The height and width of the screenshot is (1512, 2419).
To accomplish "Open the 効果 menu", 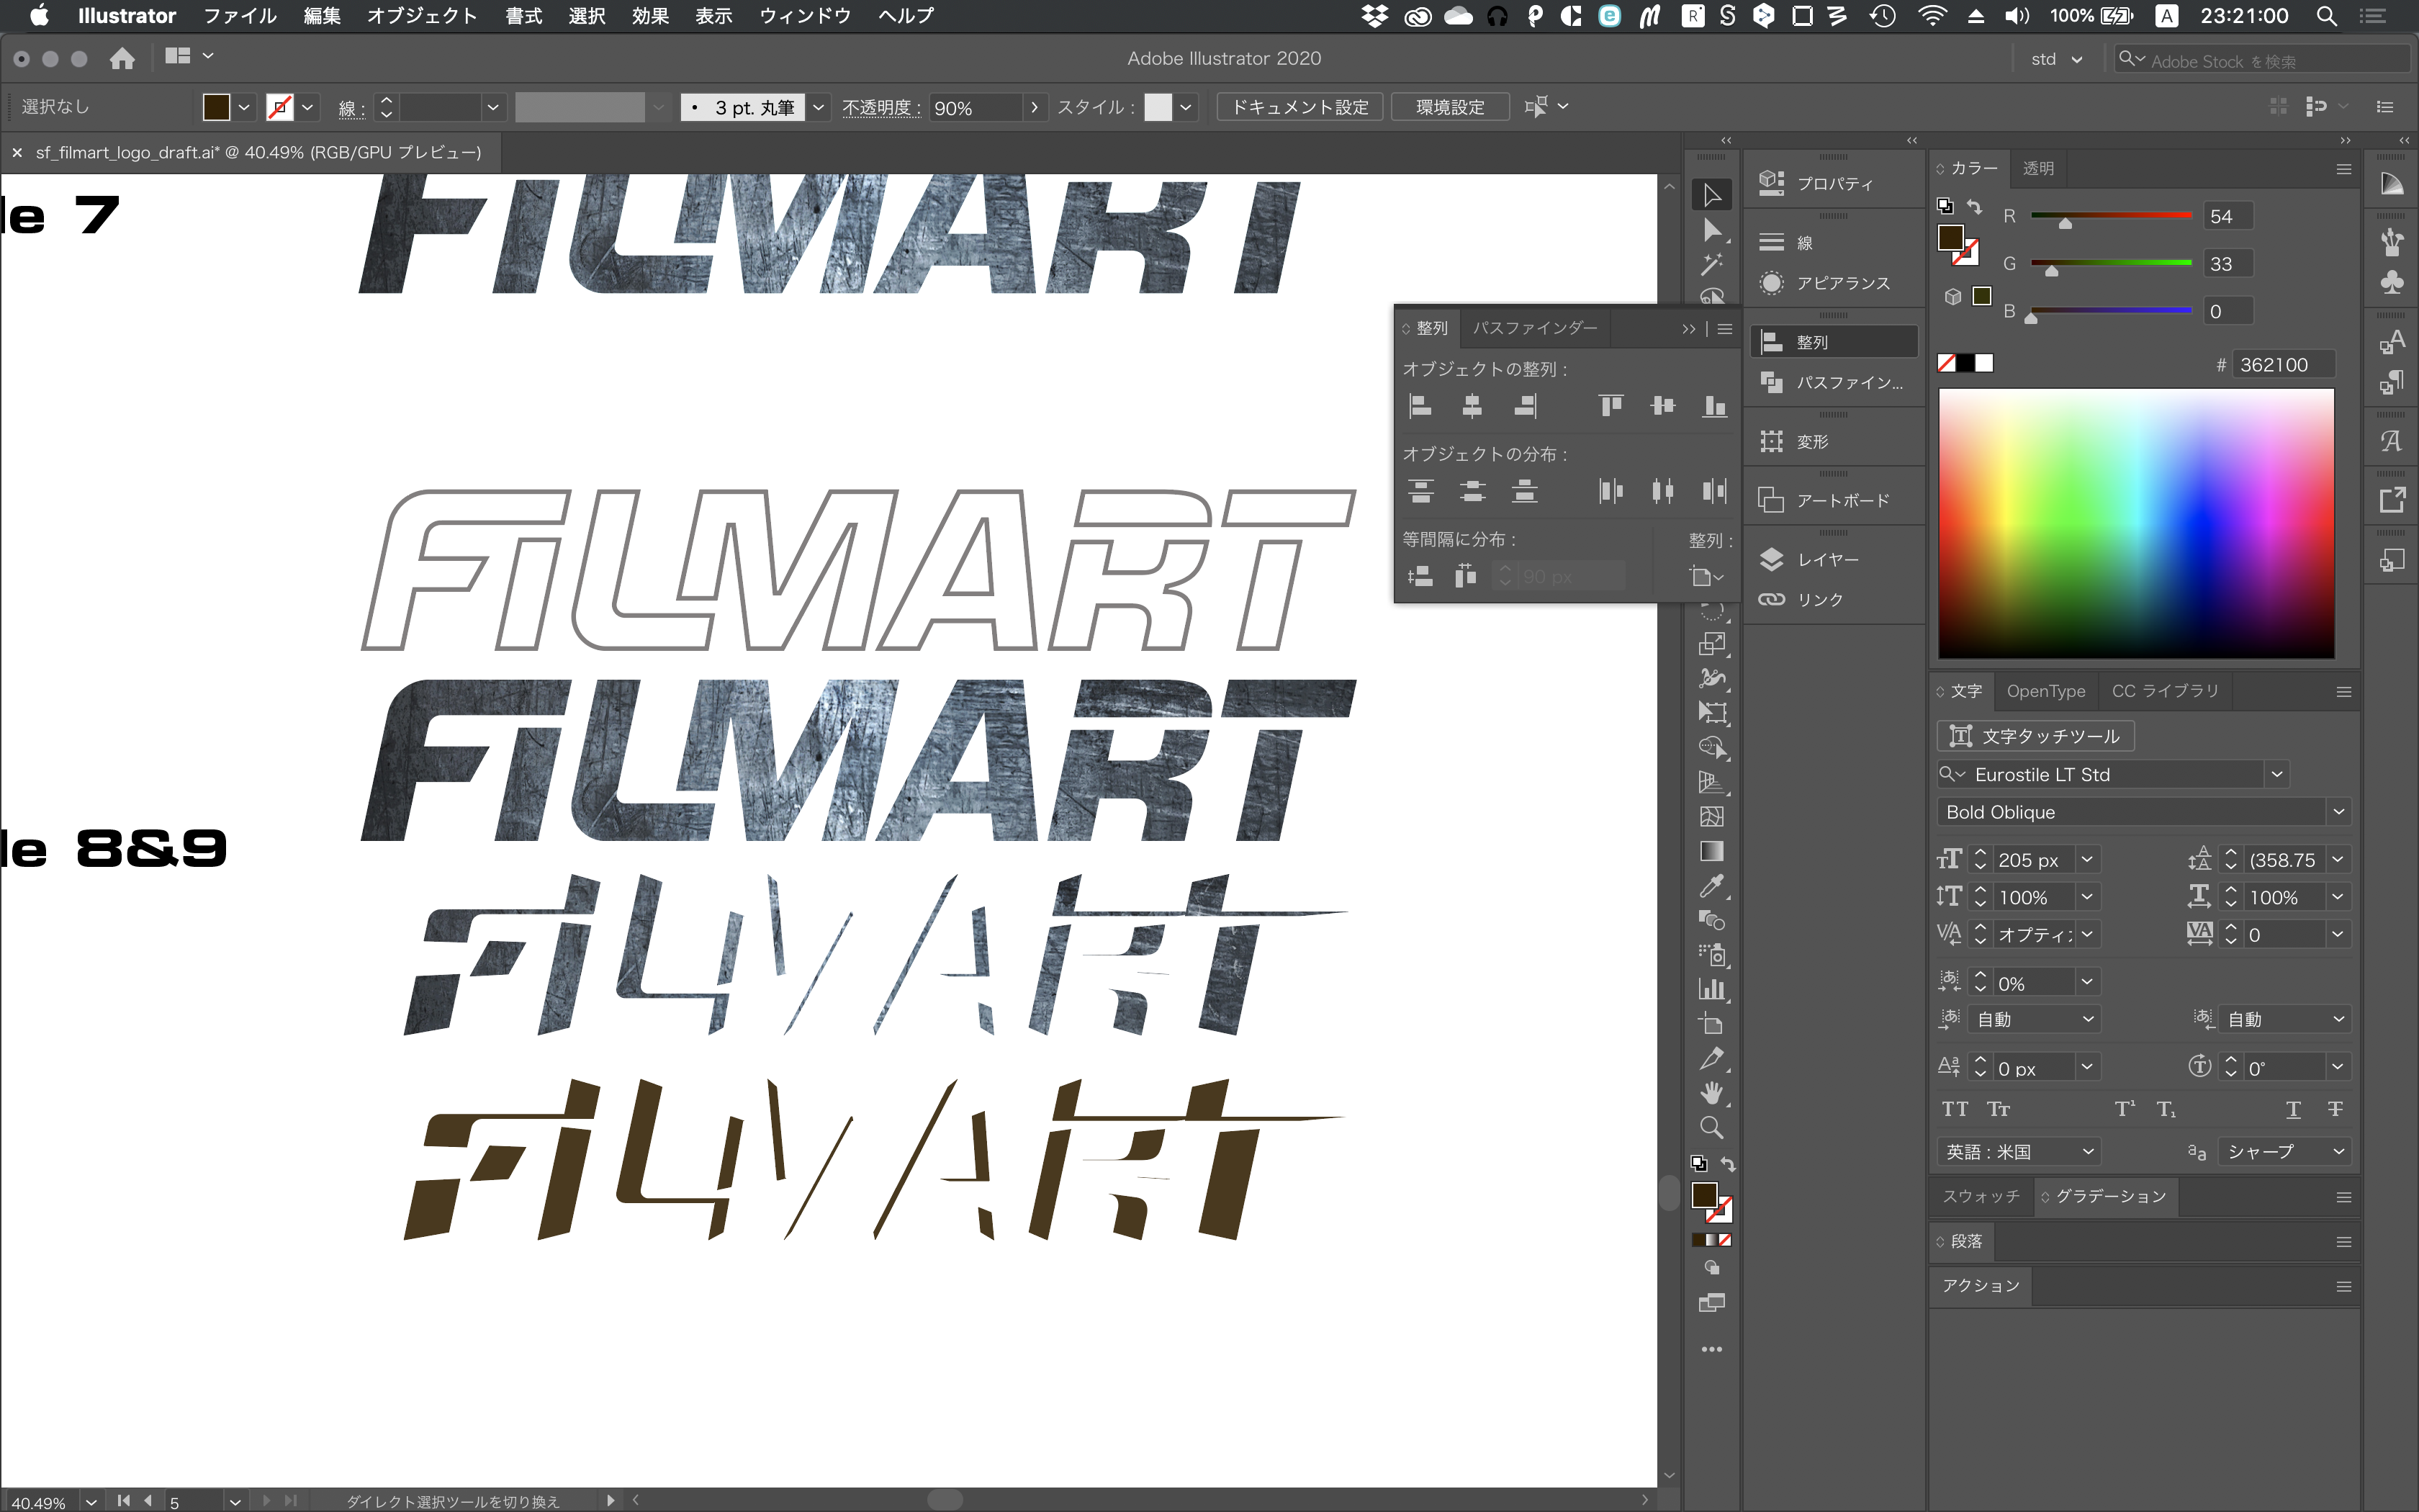I will pyautogui.click(x=649, y=15).
